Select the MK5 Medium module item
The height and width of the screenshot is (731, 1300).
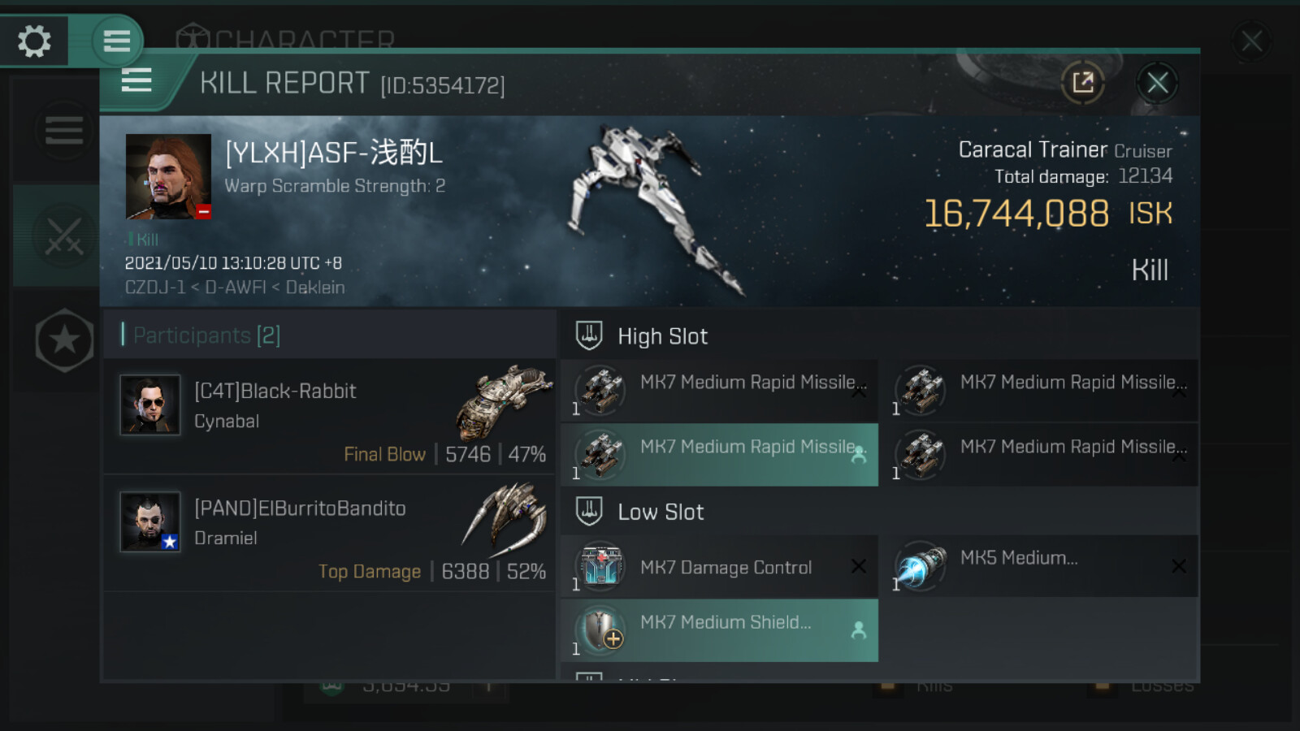(x=1040, y=567)
